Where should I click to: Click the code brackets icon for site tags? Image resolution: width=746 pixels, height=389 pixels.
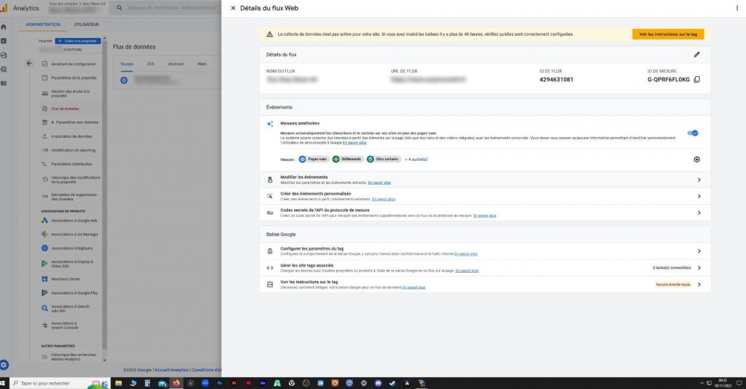[270, 268]
